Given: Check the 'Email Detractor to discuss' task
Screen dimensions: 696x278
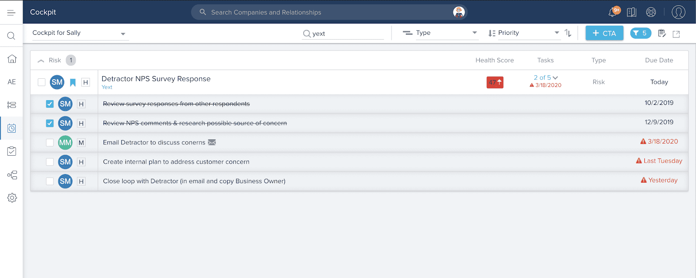Looking at the screenshot, I should [50, 143].
